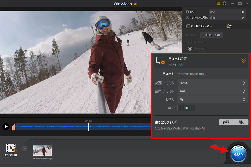This screenshot has height=167, width=251.
Task: Click the left arrow beside media thumbnails
Action: [25, 148]
